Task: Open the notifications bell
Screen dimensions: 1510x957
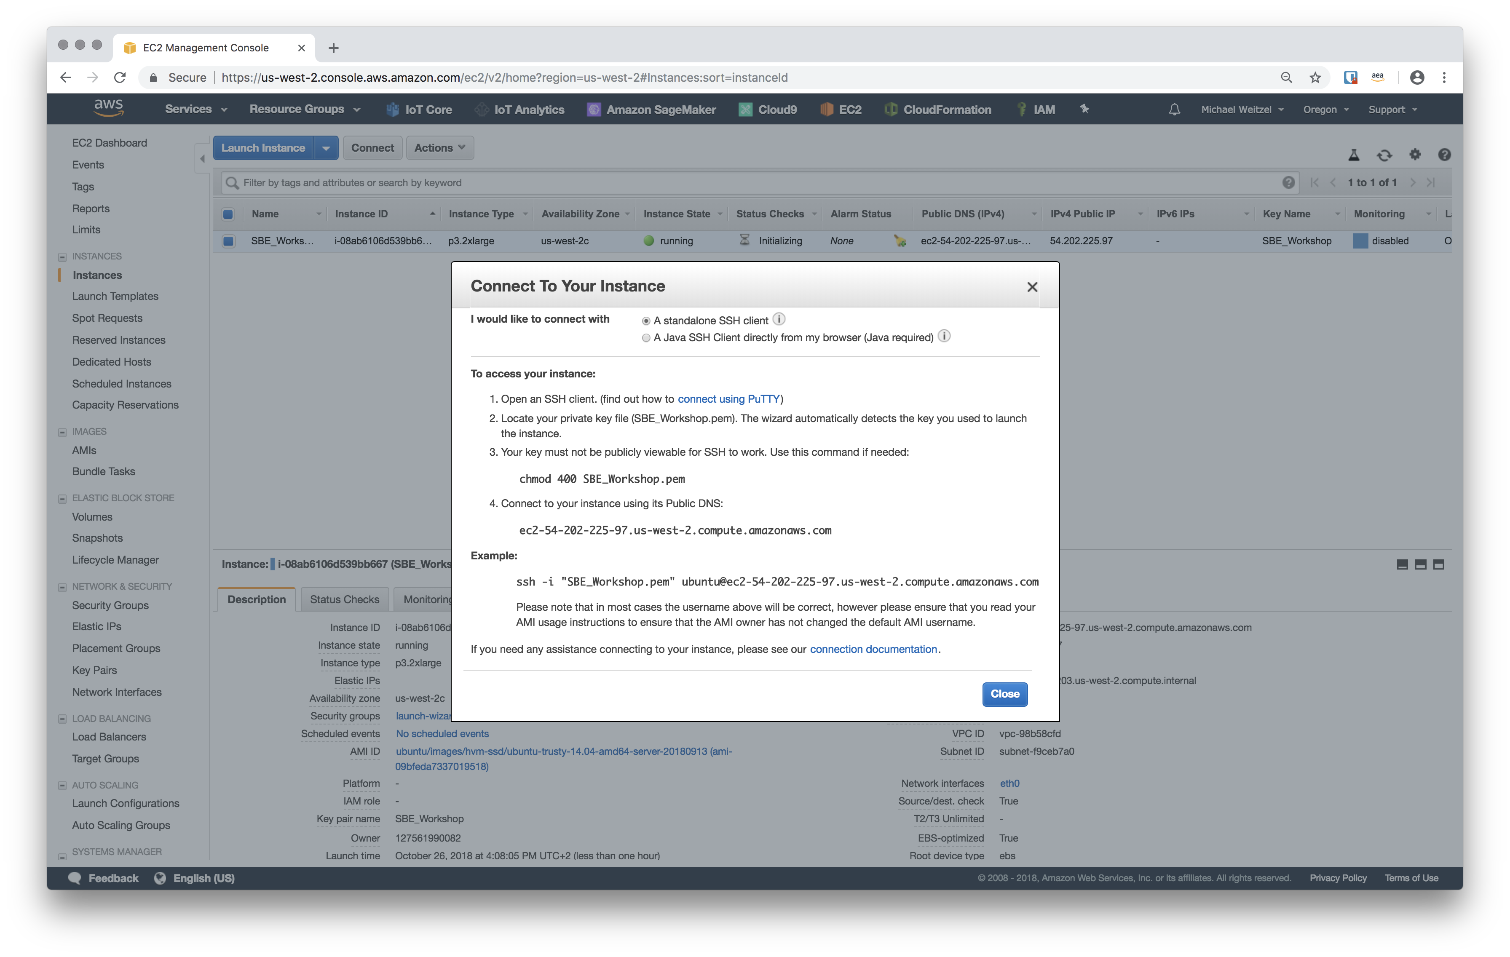Action: [1174, 109]
